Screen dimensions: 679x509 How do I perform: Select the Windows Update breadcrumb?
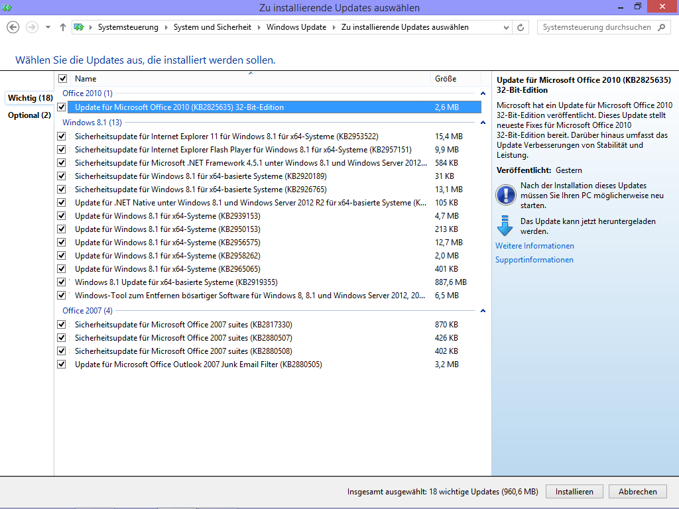pos(296,27)
